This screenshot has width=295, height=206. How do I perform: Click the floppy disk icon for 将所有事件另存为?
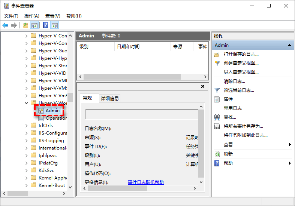(217, 126)
